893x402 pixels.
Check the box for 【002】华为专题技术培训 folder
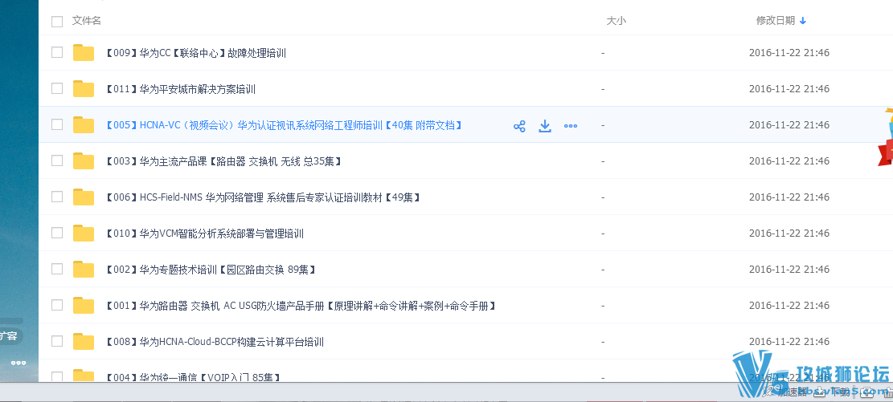(57, 269)
